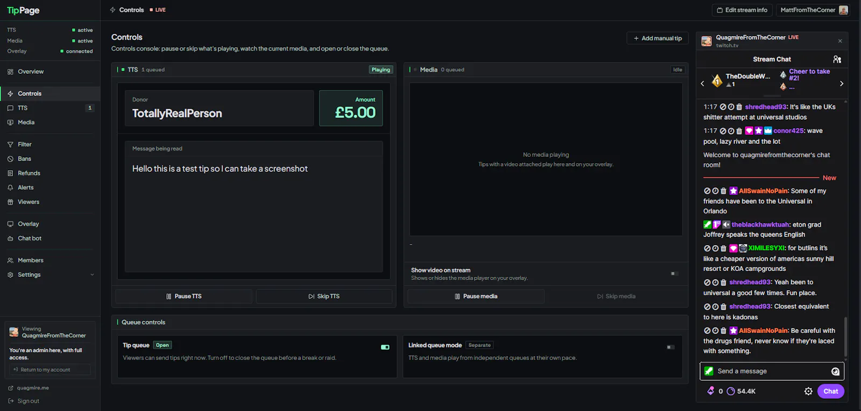Toggle the Linked queue mode switch
861x411 pixels.
point(671,347)
